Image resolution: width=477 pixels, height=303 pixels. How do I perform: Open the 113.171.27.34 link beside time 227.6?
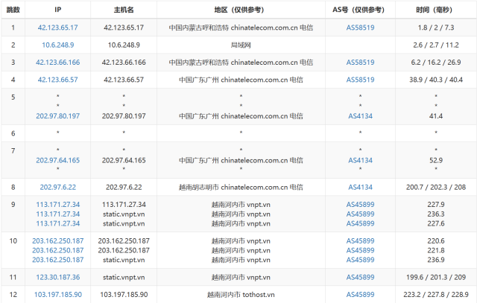[58, 223]
